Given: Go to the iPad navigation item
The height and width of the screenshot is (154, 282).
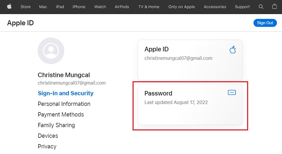Looking at the screenshot, I should (60, 7).
